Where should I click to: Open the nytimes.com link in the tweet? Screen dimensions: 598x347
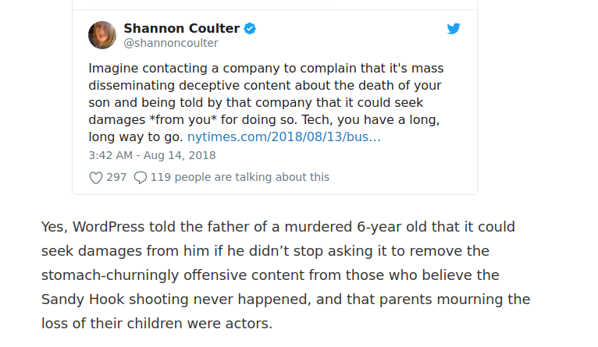[284, 137]
